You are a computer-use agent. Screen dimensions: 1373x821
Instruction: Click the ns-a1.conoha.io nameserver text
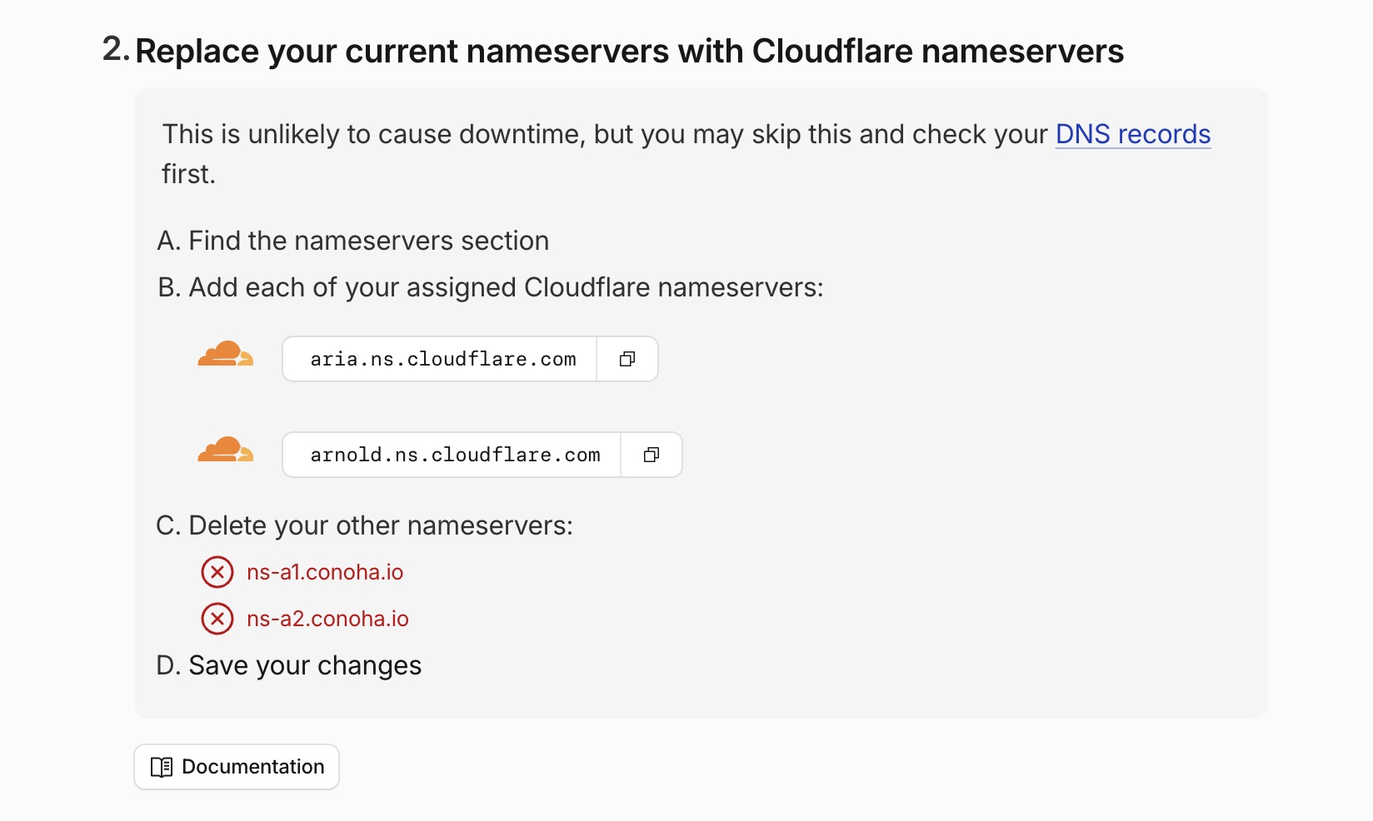pos(325,572)
